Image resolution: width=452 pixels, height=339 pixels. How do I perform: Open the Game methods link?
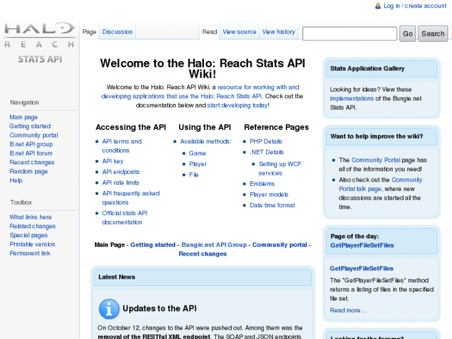[x=198, y=153]
